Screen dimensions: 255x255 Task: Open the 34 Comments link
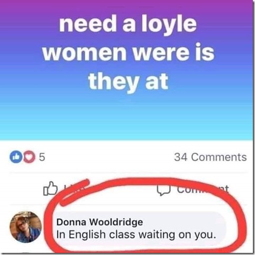pos(210,157)
